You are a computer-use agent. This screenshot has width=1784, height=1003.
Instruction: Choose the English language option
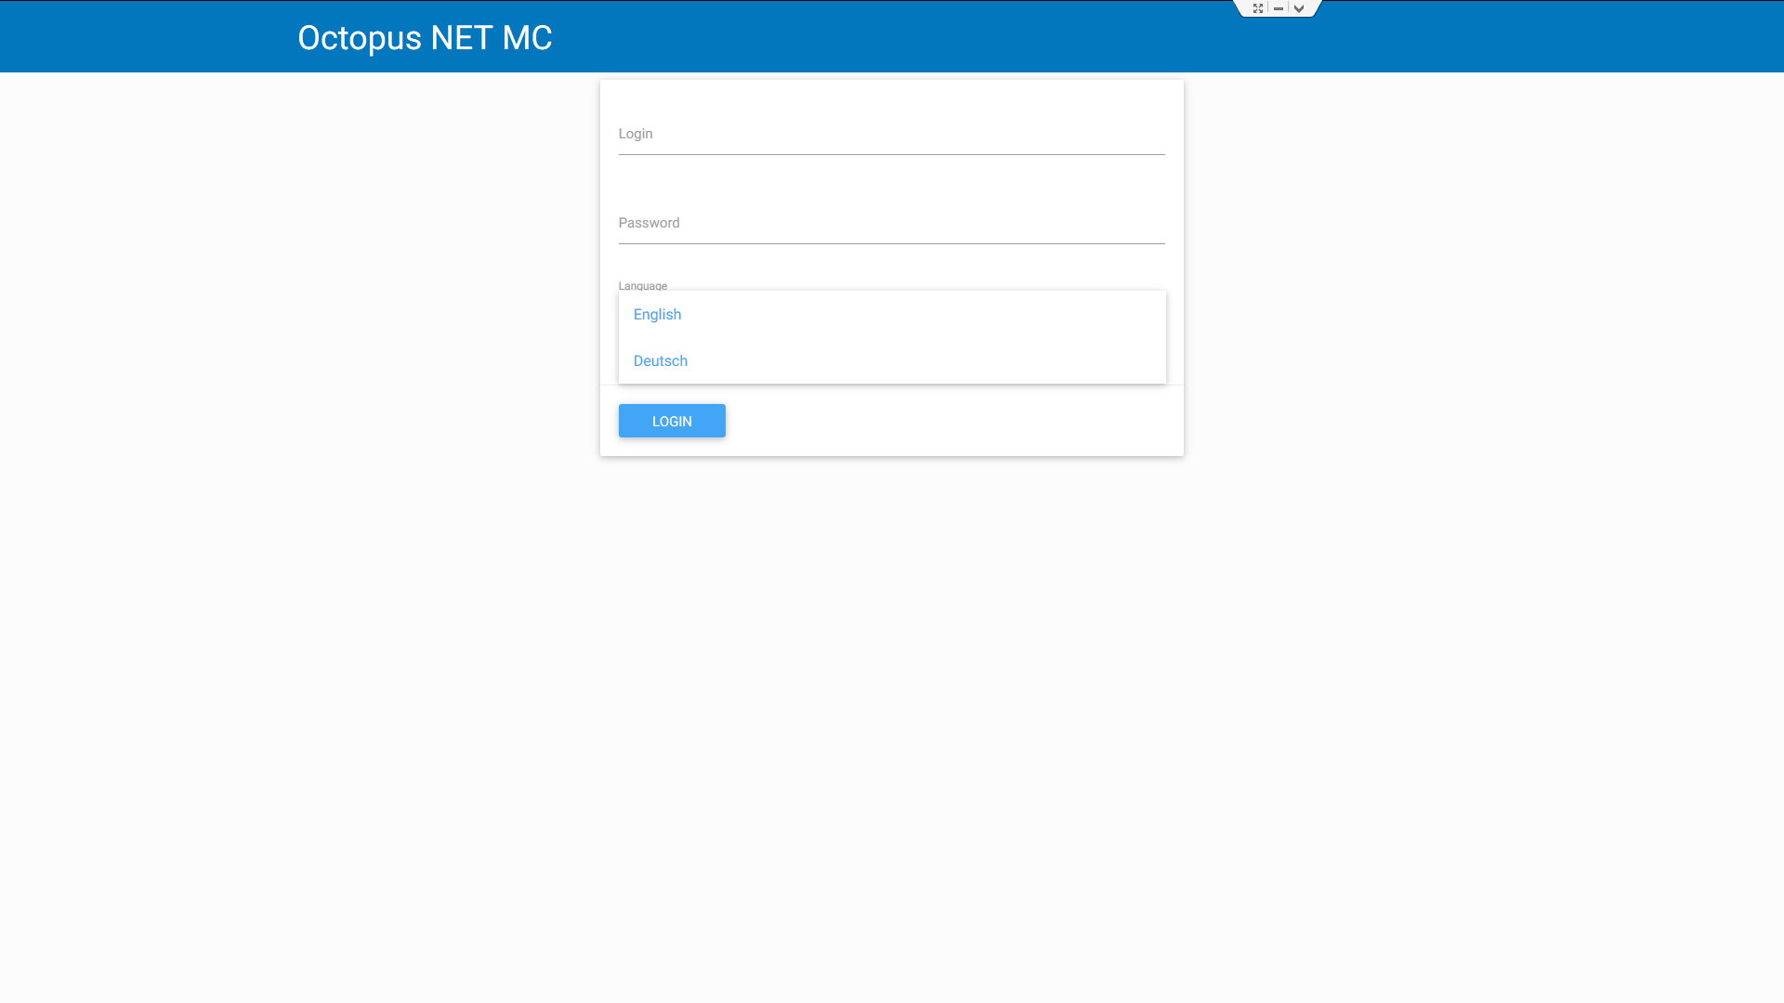(x=657, y=315)
